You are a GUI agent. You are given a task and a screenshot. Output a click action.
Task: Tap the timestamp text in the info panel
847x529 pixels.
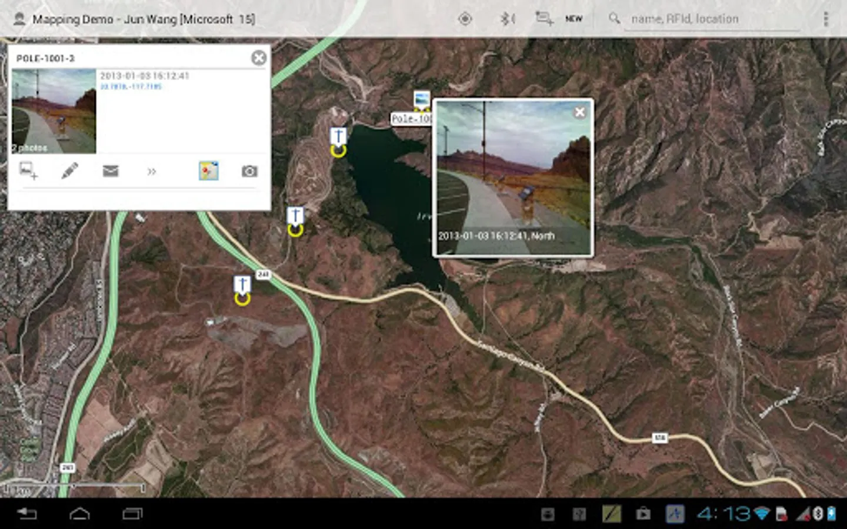coord(145,76)
